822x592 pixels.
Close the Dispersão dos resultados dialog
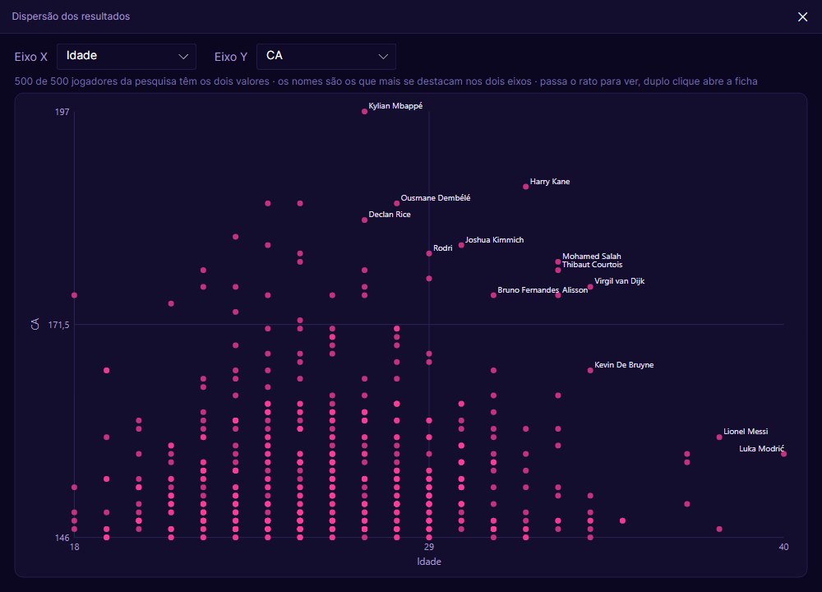(x=802, y=16)
